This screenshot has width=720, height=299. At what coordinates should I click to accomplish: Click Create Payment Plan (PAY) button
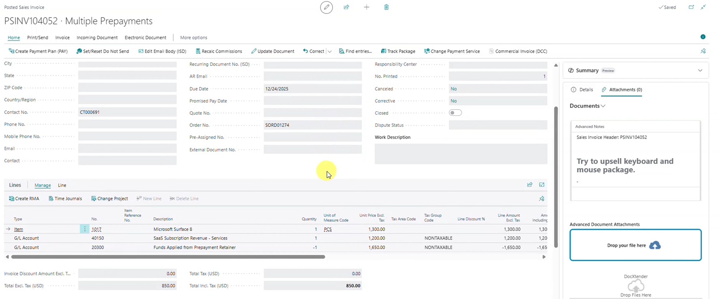point(38,51)
